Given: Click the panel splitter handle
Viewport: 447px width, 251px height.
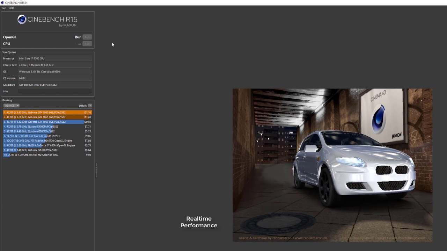Looking at the screenshot, I should click(96, 170).
